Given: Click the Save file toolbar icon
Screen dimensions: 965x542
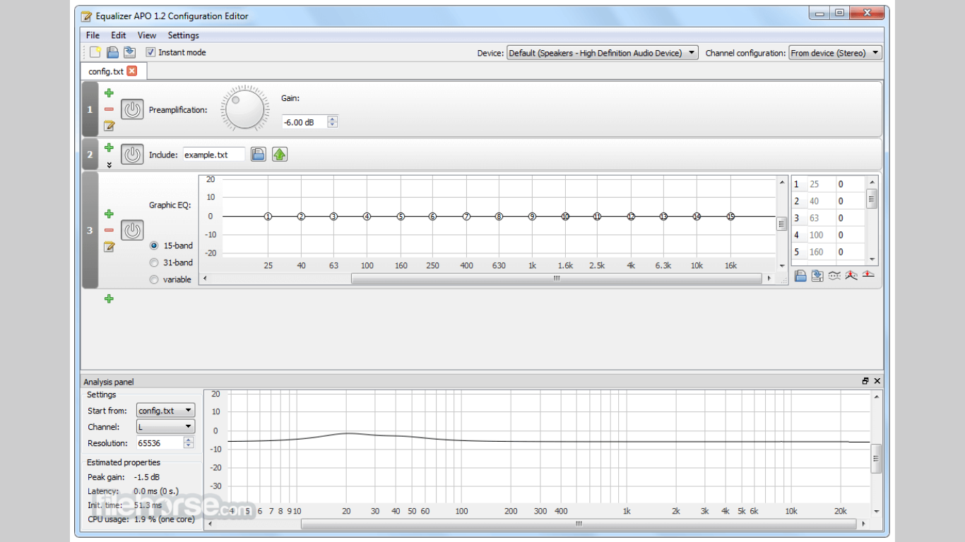Looking at the screenshot, I should pos(129,52).
